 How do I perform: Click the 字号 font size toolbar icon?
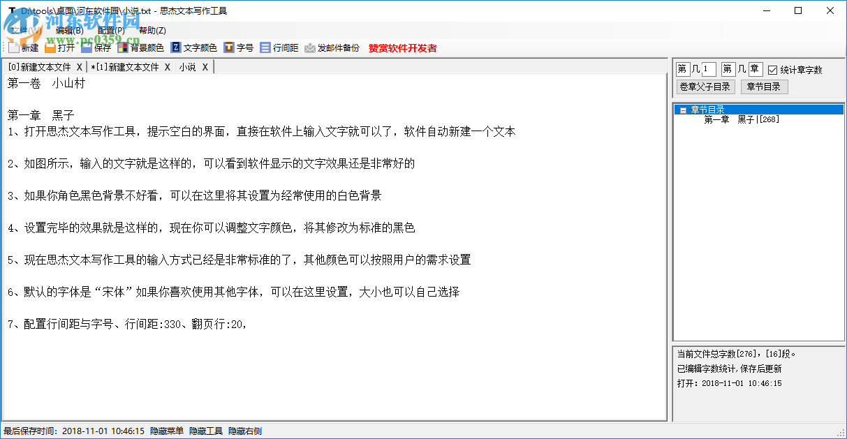(238, 48)
